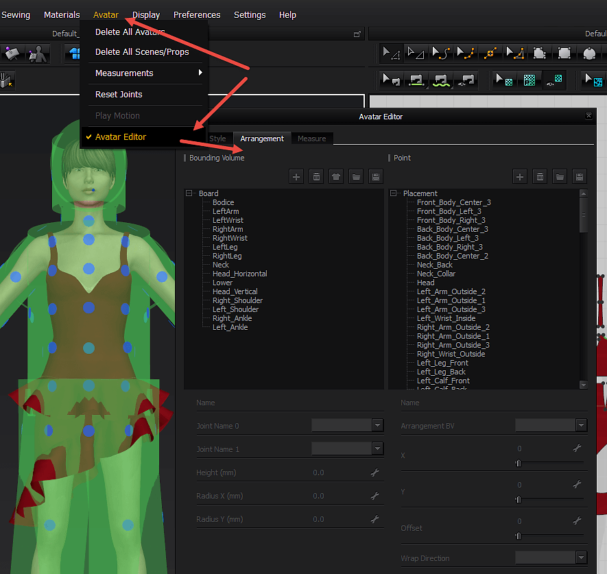607x574 pixels.
Task: Click the avatar figure icon in the 3D toolbar
Action: click(x=38, y=53)
